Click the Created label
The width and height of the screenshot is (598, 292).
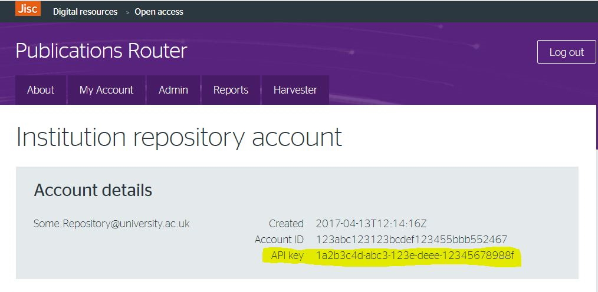pos(286,224)
